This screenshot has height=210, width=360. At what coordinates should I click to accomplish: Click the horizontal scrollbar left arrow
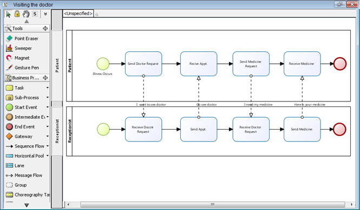68,204
